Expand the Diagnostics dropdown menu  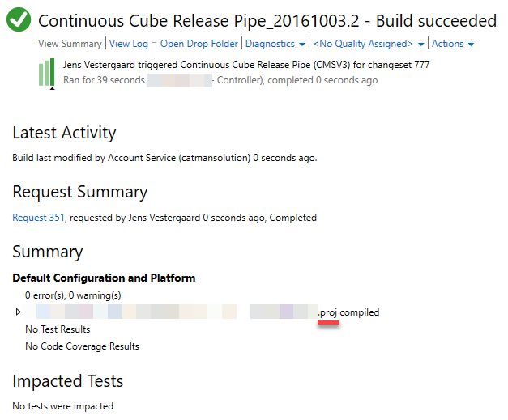click(275, 44)
